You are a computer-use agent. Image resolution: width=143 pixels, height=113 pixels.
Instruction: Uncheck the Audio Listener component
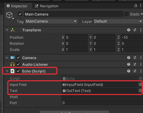click(x=18, y=64)
